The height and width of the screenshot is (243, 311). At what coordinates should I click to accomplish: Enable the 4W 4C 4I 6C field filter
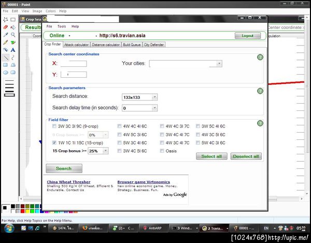coord(119,126)
